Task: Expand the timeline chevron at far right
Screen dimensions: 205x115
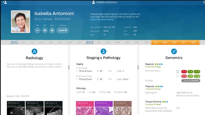Action: 204,42
